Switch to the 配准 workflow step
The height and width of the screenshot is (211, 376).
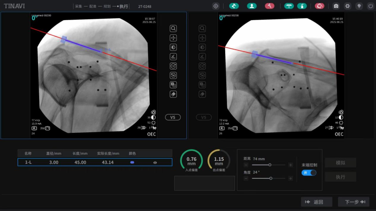pyautogui.click(x=93, y=6)
